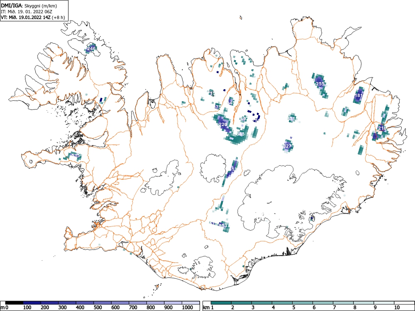Click the '1000' label on metre scale
Screen dimensions: 415x311
pyautogui.click(x=188, y=308)
